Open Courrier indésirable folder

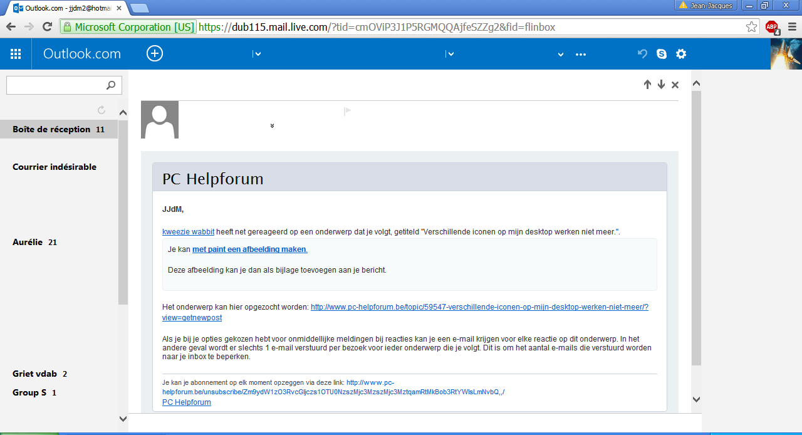coord(55,167)
